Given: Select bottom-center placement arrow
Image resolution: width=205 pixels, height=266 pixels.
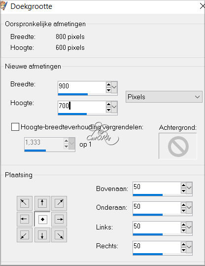Looking at the screenshot, I should pos(42,235).
